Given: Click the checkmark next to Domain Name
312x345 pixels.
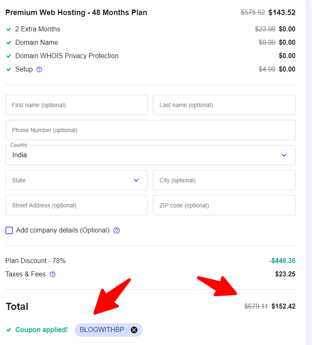Looking at the screenshot, I should coord(9,43).
